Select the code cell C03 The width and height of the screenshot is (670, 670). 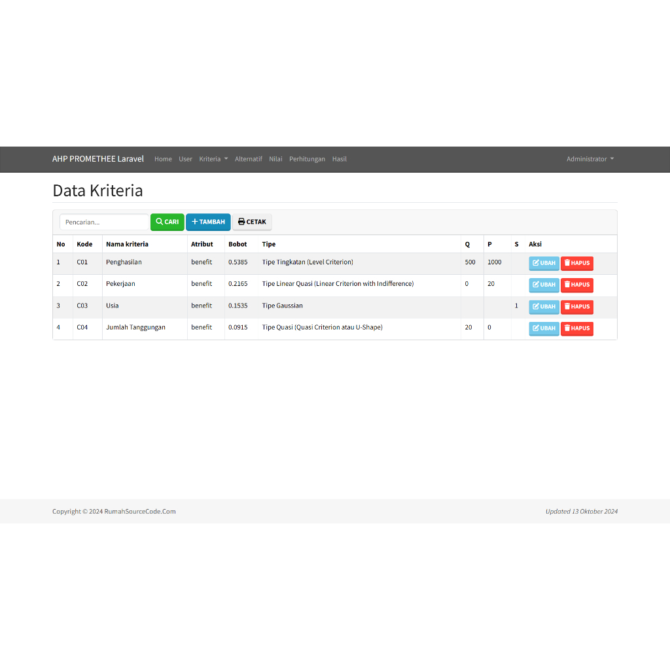[82, 306]
